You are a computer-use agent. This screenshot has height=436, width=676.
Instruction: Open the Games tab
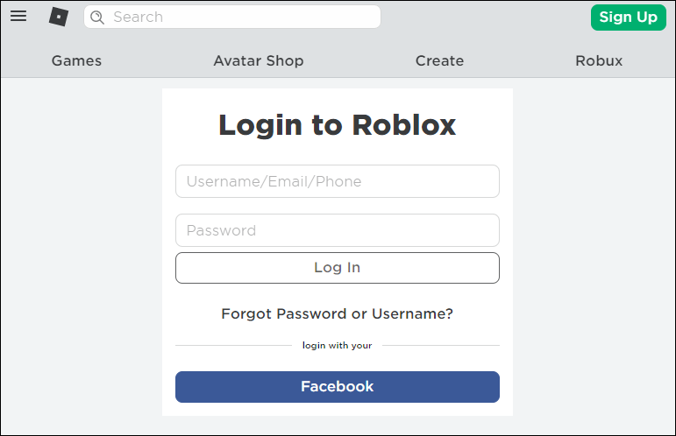point(76,60)
